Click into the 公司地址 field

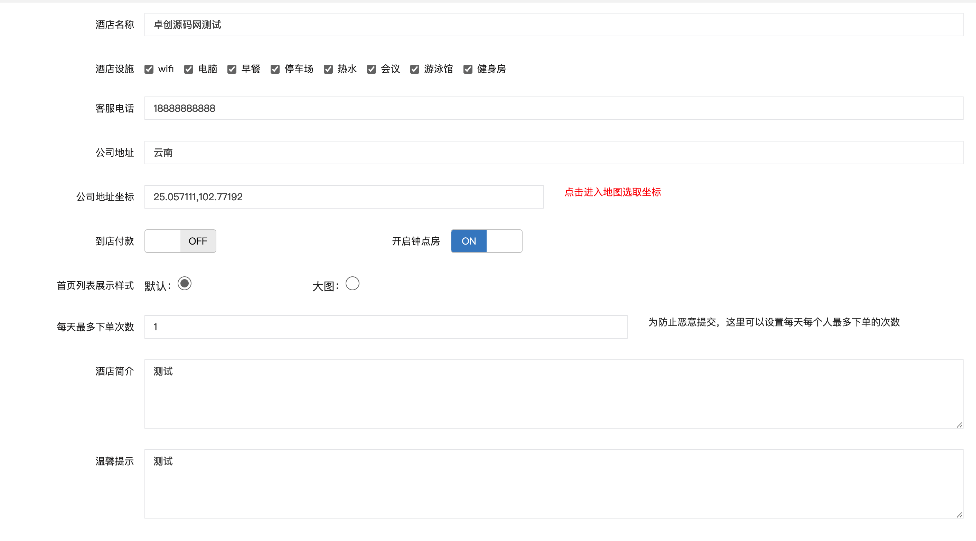tap(554, 153)
